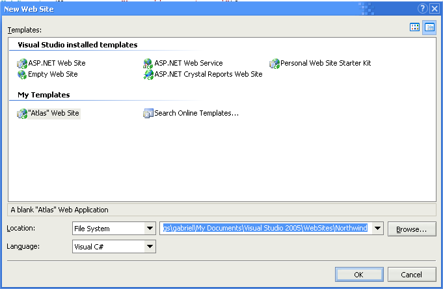The width and height of the screenshot is (443, 289).
Task: Click the Browse... button
Action: click(412, 229)
